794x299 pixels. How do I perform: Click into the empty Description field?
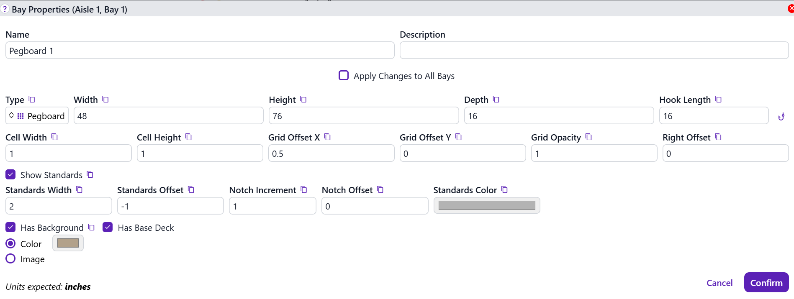[594, 51]
